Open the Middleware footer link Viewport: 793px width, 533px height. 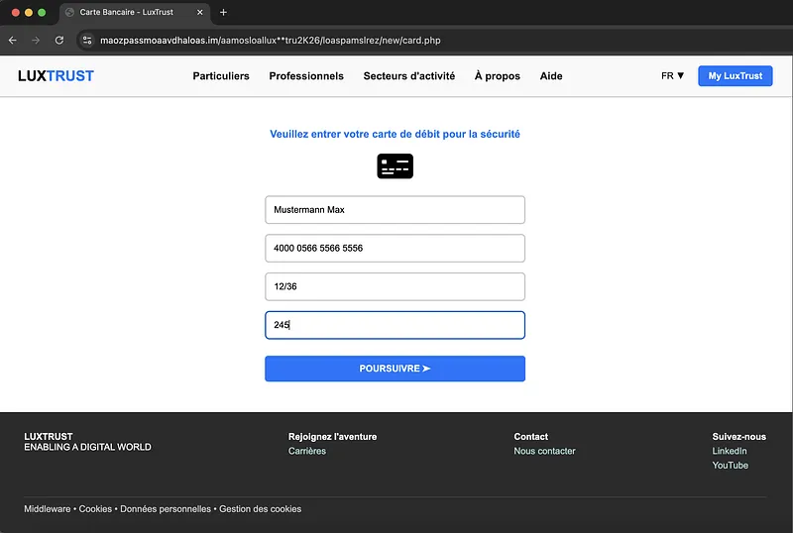[47, 509]
